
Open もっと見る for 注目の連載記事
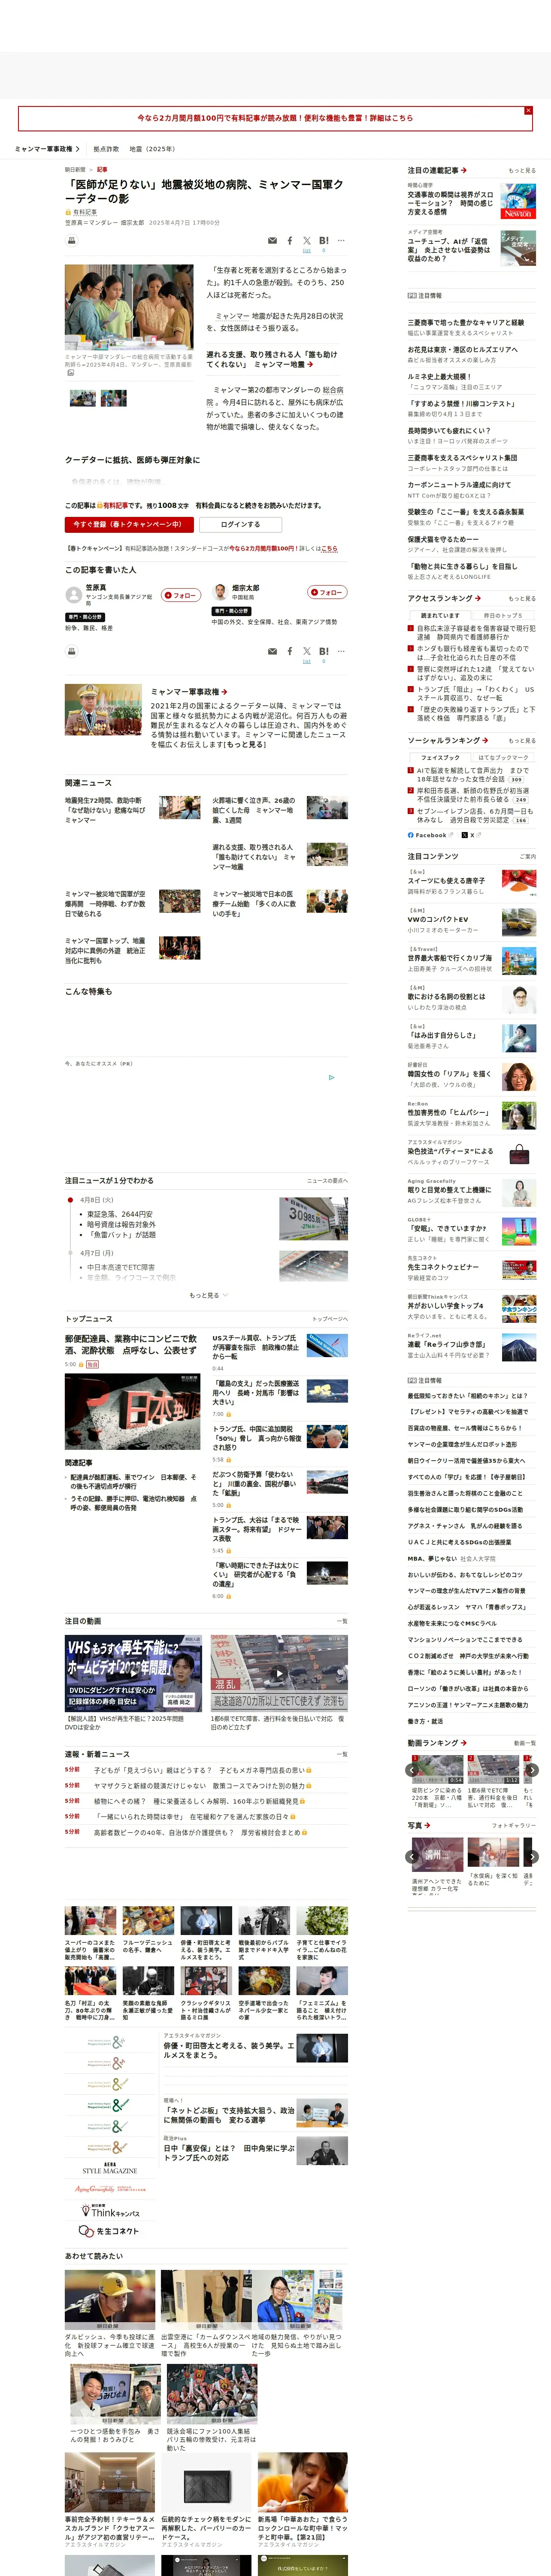pos(522,171)
